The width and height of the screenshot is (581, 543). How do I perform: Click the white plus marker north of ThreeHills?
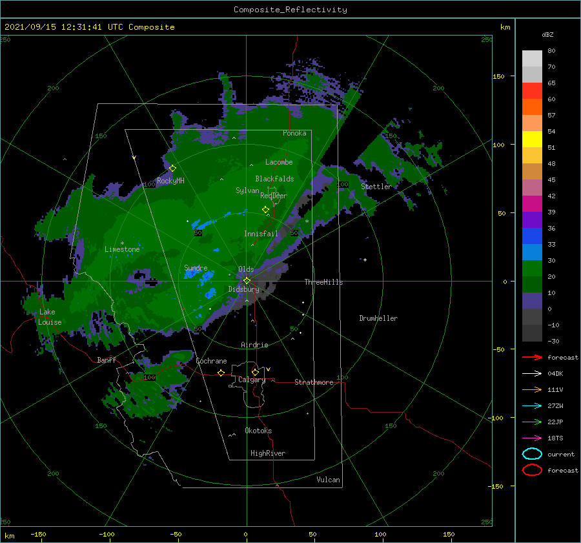(x=365, y=260)
